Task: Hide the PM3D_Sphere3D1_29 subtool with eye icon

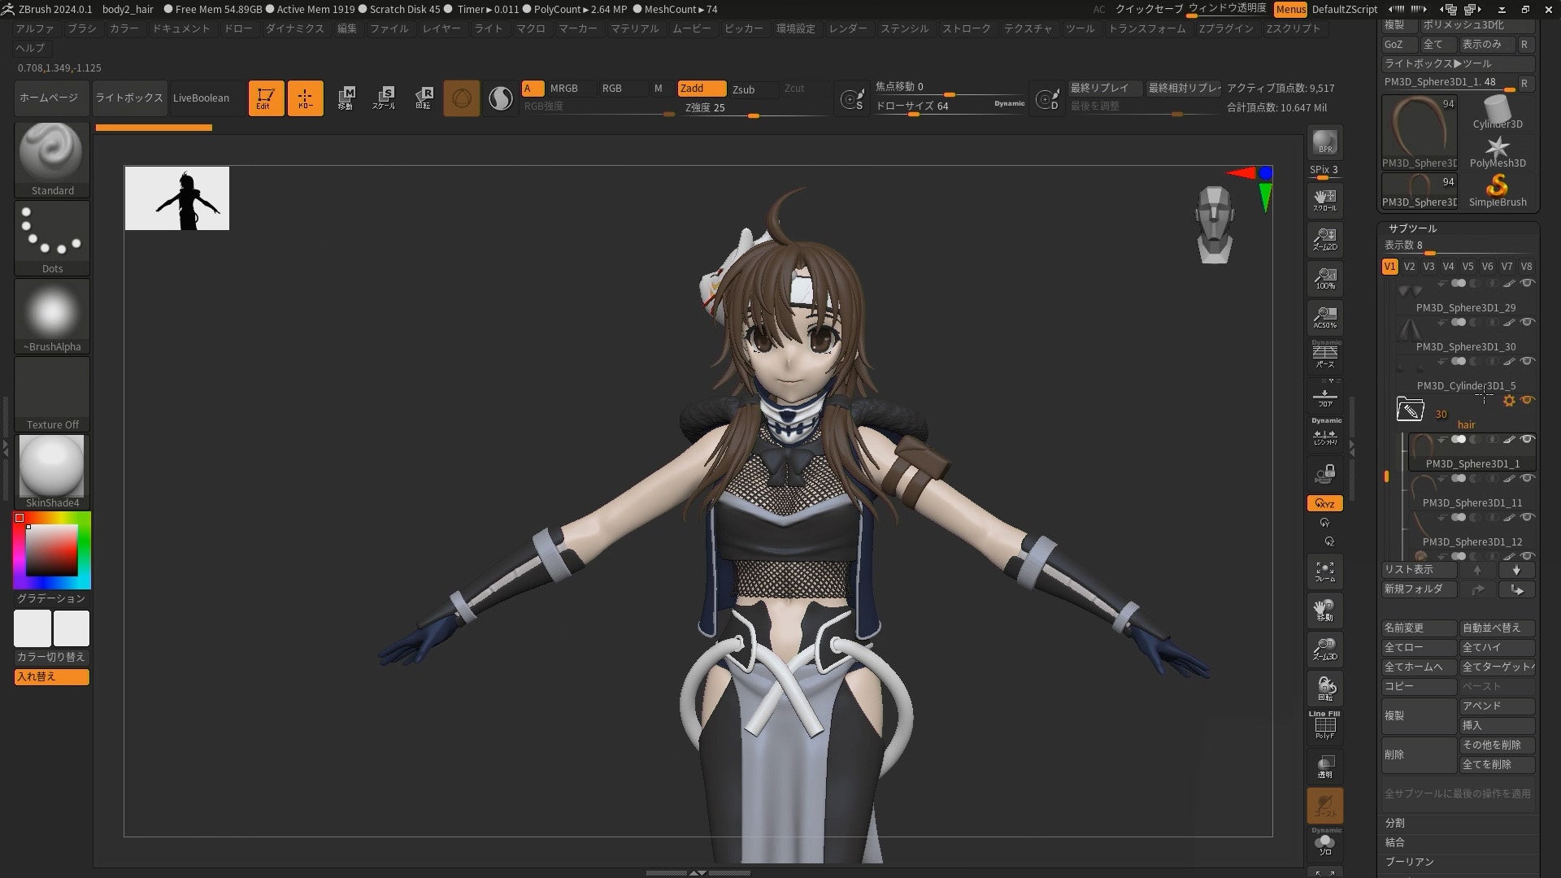Action: (1528, 284)
